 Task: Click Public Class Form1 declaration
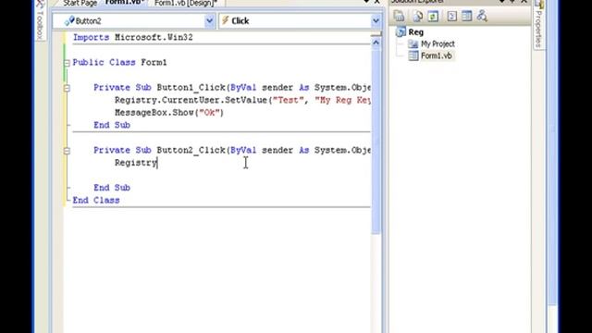[119, 62]
